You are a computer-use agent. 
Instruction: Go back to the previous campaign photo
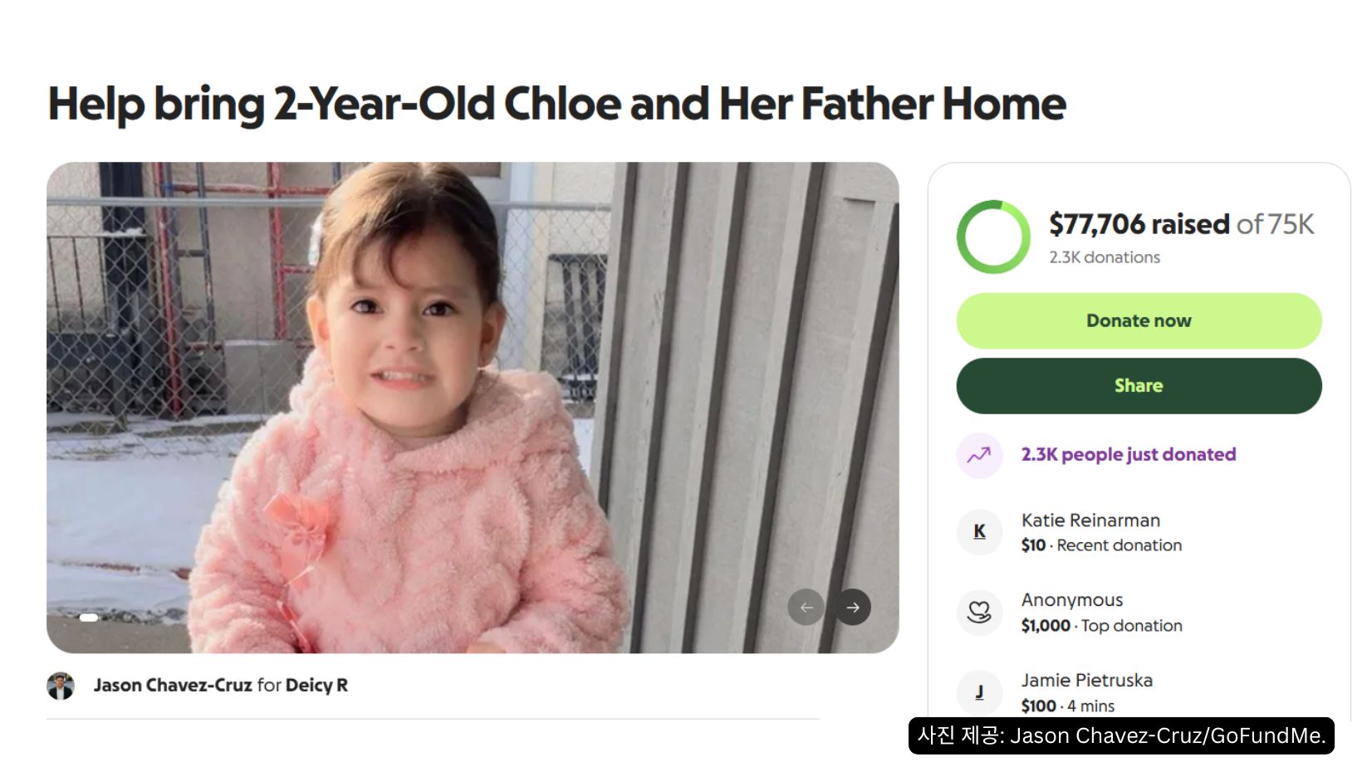(806, 608)
